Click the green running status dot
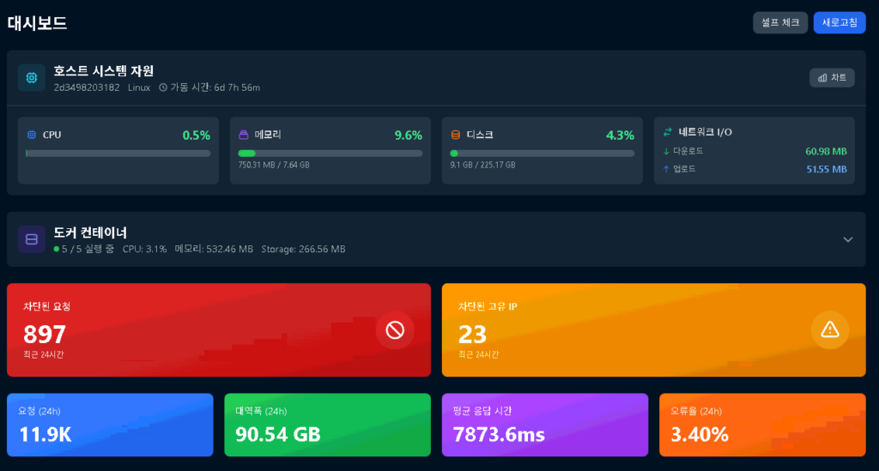879x471 pixels. pos(56,249)
